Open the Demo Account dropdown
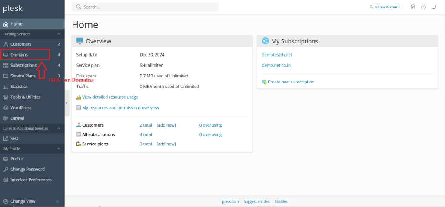The image size is (445, 207). (x=386, y=7)
